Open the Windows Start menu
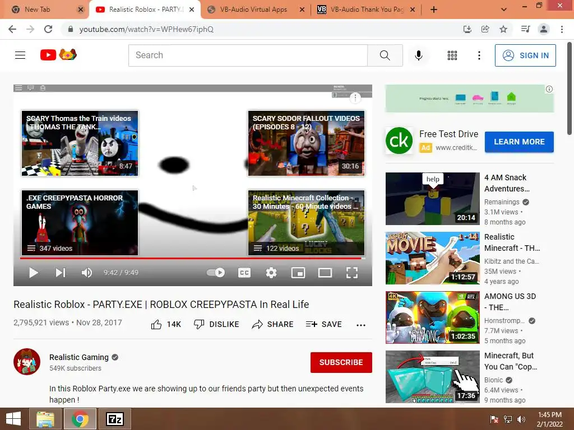The width and height of the screenshot is (574, 430). coord(13,419)
